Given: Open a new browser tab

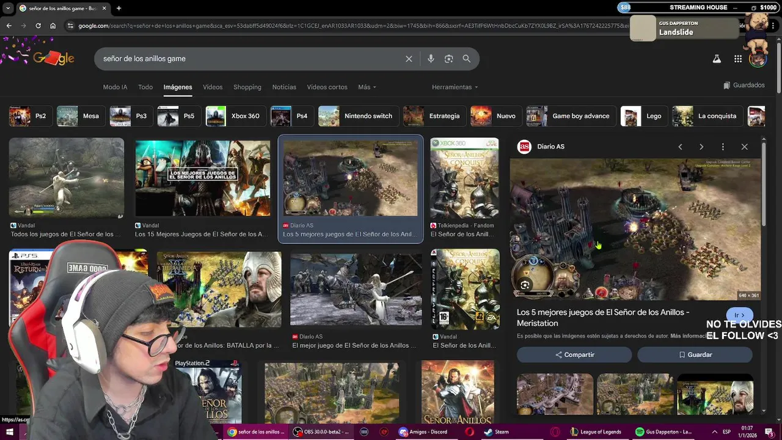Looking at the screenshot, I should click(119, 8).
